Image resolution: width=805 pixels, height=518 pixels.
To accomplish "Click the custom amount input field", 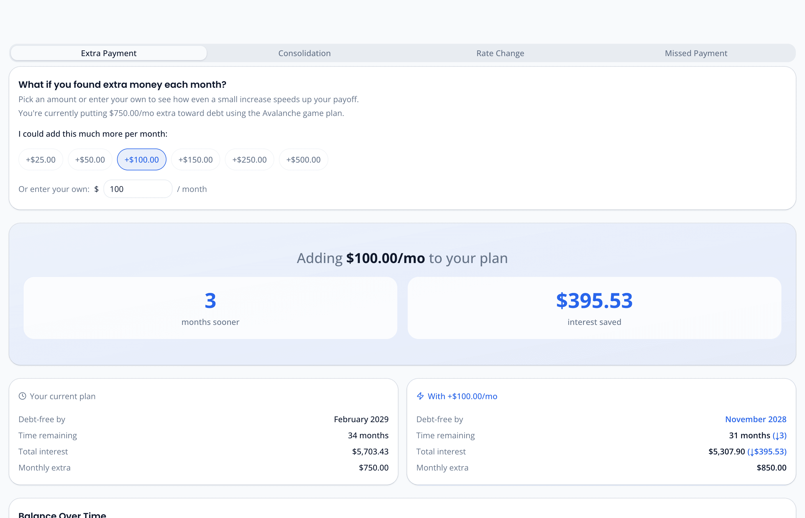I will 138,189.
